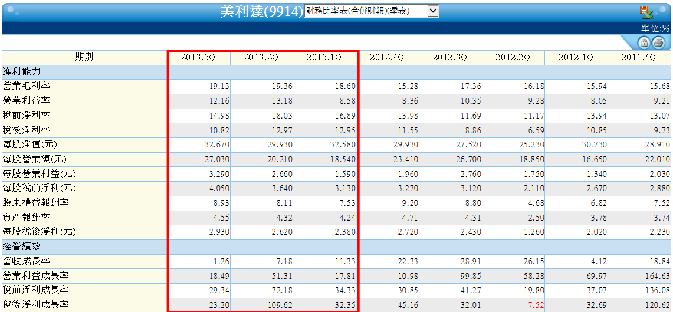Click the 99.85 value in 2012.3Q
673x312 pixels.
471,276
